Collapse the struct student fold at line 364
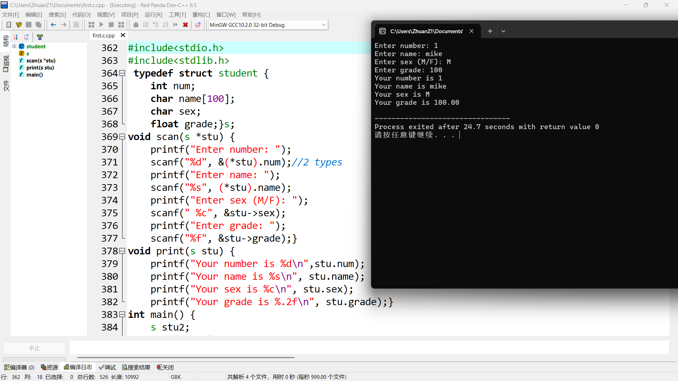The width and height of the screenshot is (678, 381). [122, 73]
